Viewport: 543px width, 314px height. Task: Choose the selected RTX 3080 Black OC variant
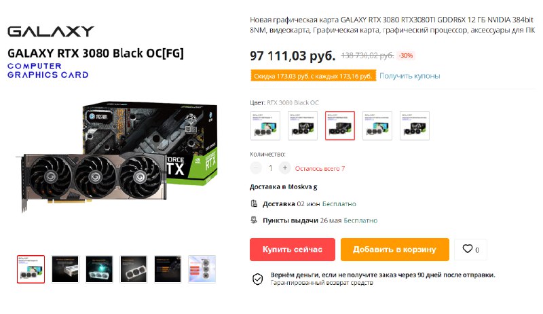tap(340, 125)
